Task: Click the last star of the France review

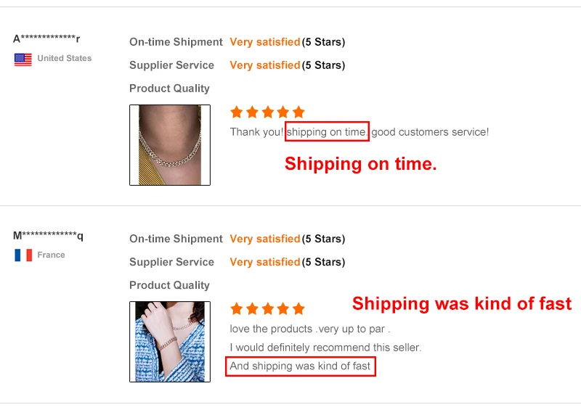Action: (298, 308)
